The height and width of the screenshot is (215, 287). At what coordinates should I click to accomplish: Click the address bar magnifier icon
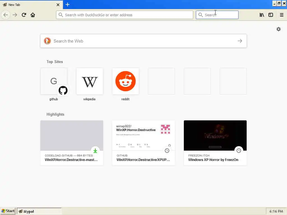click(x=61, y=15)
